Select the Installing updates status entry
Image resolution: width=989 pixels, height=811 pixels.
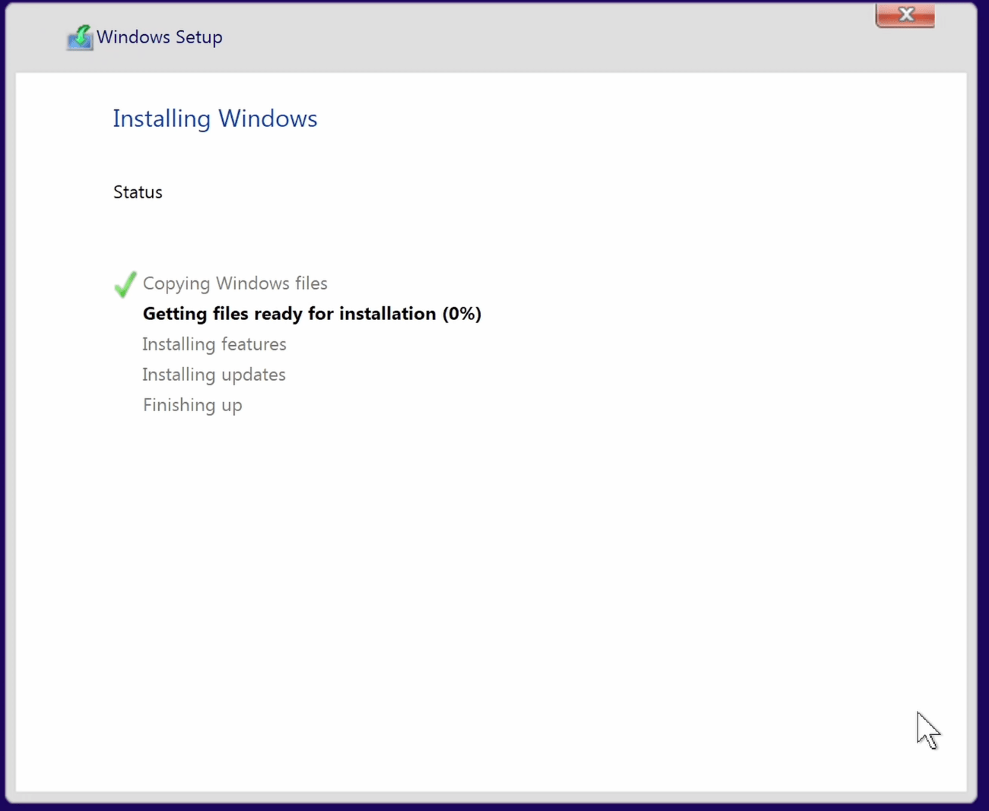pos(214,374)
